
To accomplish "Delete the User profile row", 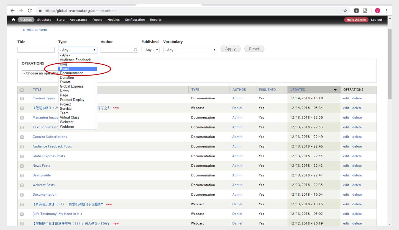I will pos(357,175).
